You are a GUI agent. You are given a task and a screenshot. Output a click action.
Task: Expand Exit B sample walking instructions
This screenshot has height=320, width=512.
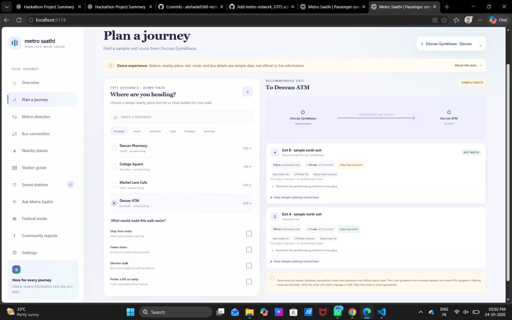(x=295, y=197)
